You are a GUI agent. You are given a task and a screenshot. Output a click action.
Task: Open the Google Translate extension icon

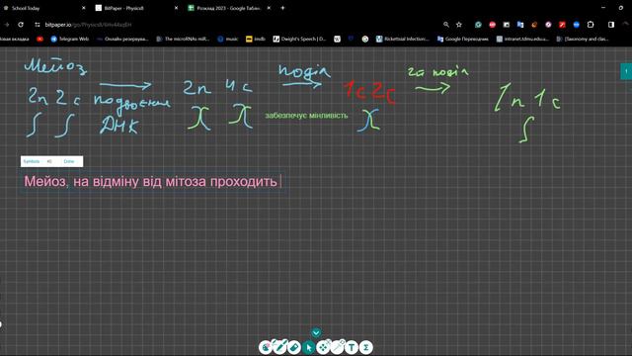pos(520,25)
